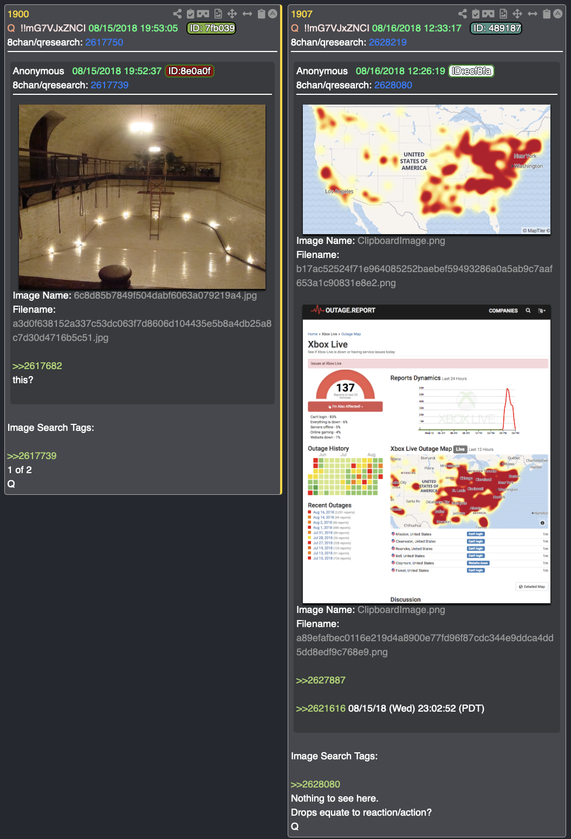Viewport: 571px width, 839px height.
Task: Open the Anonymous post link 2617739
Action: [x=109, y=85]
